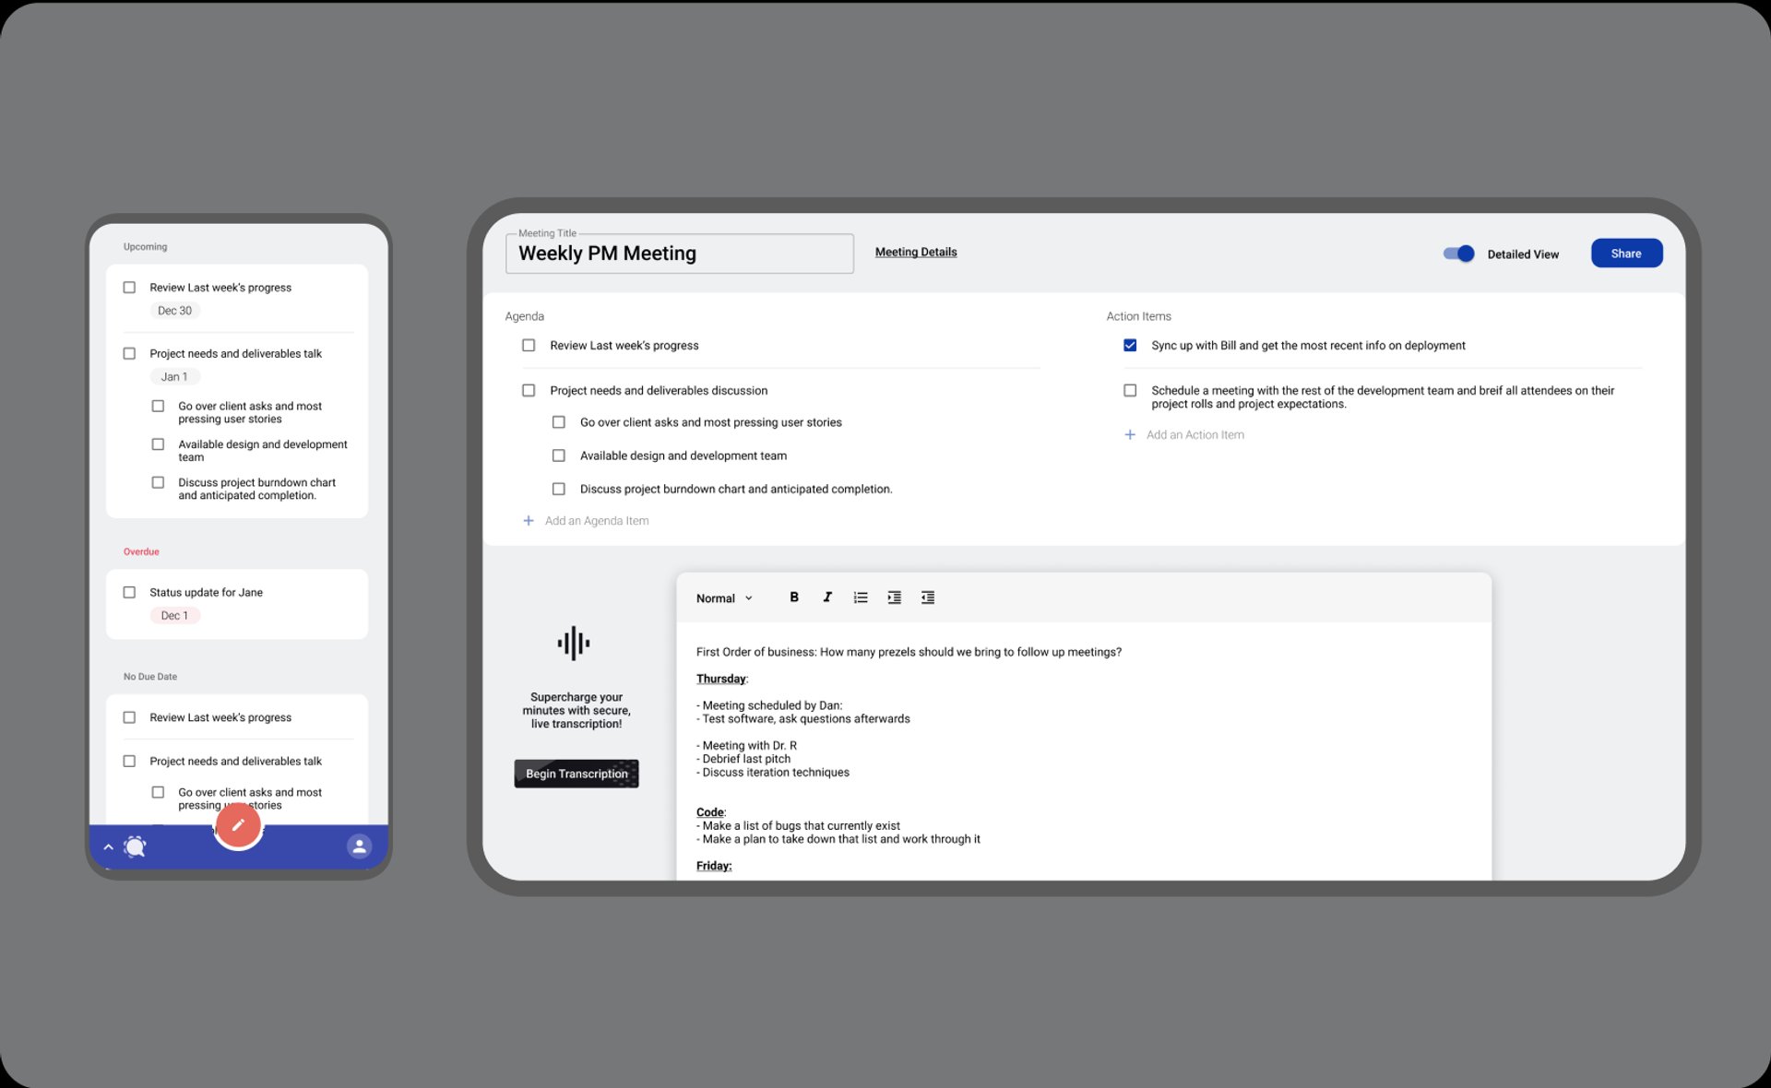Check Review Last week's progress agenda item
The image size is (1771, 1088).
pyautogui.click(x=529, y=345)
